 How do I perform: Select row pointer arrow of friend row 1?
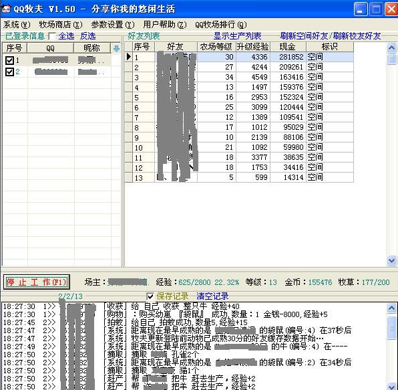(x=129, y=56)
